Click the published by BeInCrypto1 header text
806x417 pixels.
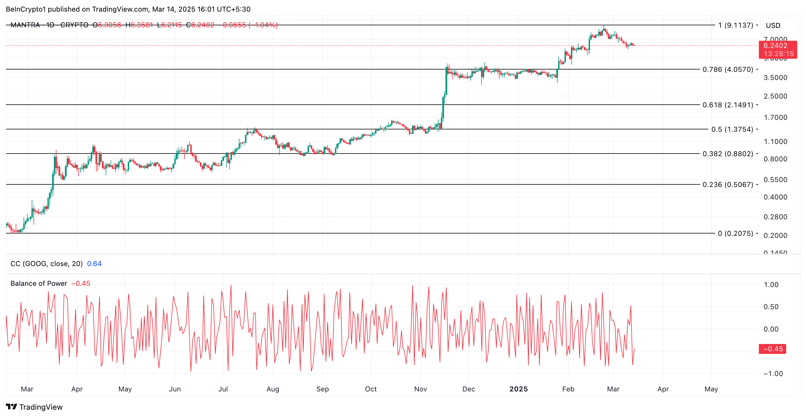click(128, 9)
